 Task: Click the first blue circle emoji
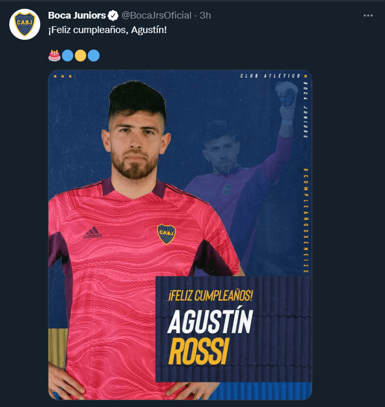68,56
